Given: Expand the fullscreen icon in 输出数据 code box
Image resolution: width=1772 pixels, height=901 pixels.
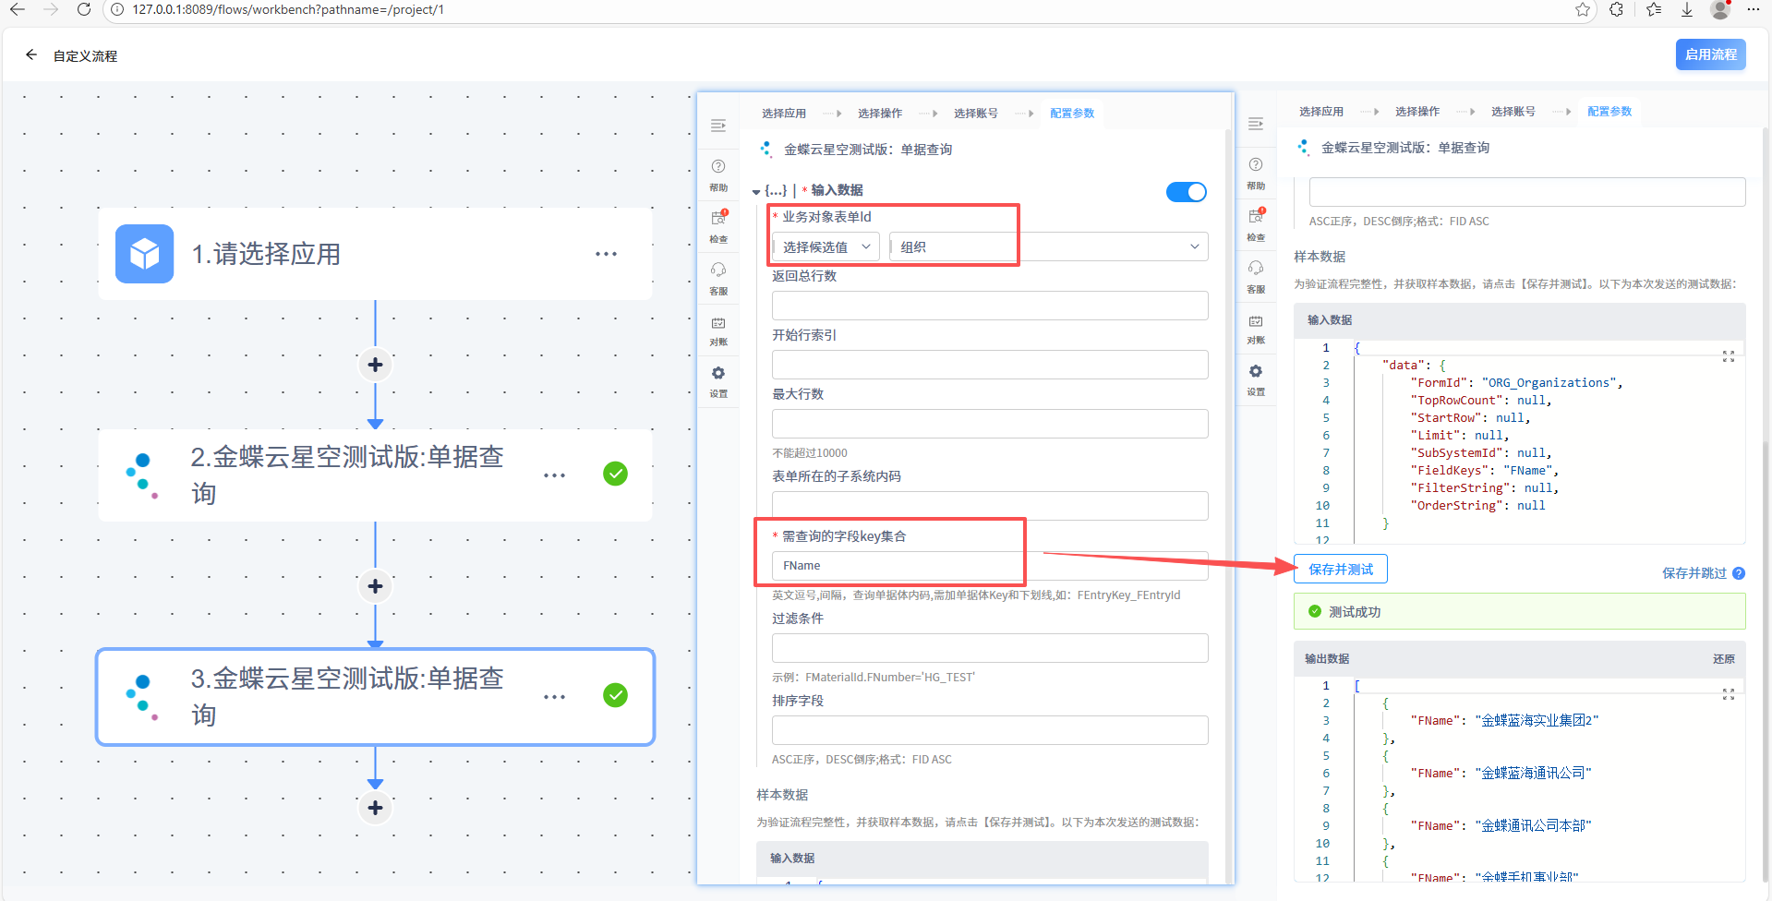Looking at the screenshot, I should tap(1728, 694).
